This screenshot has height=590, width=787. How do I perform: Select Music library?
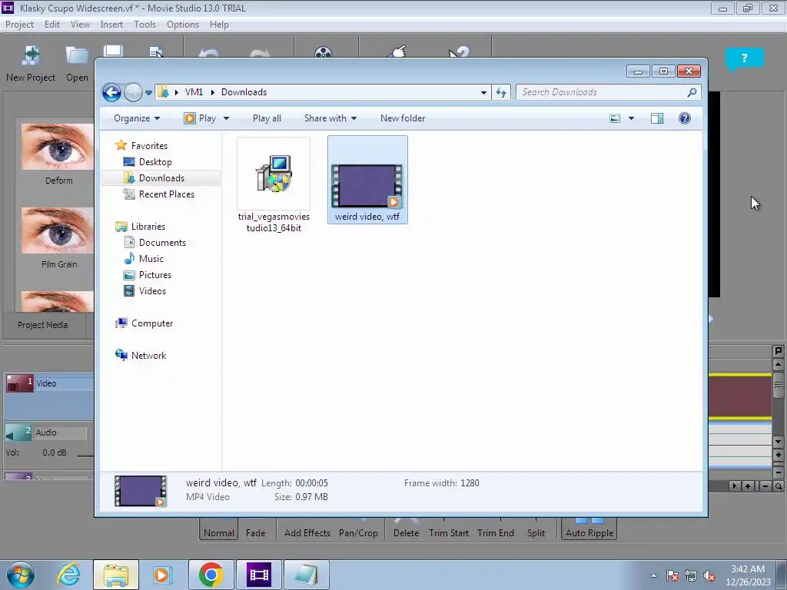[151, 259]
